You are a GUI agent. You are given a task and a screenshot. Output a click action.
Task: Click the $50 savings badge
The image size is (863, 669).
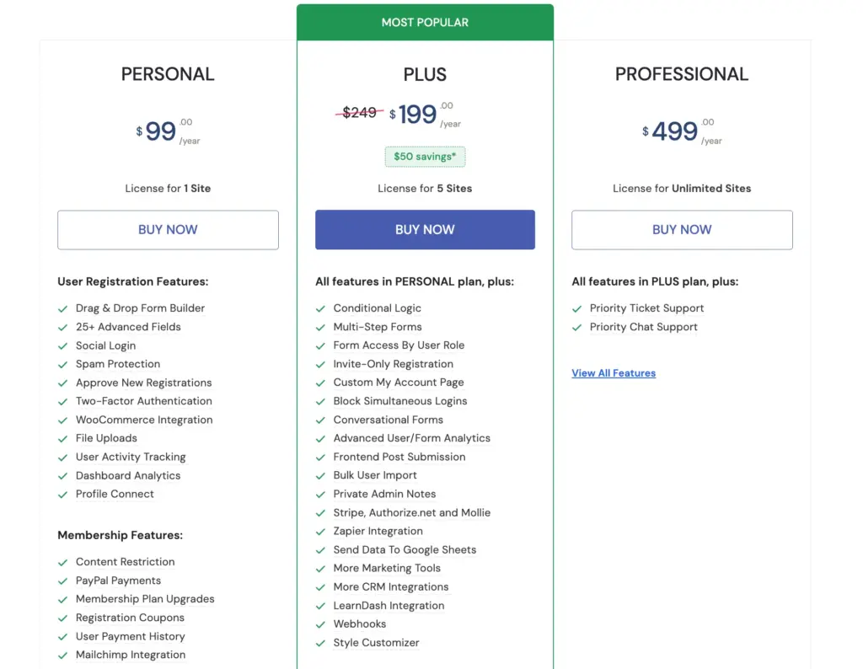click(425, 157)
